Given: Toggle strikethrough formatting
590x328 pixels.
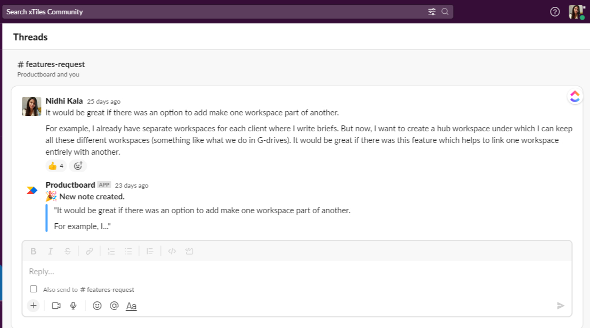Looking at the screenshot, I should pyautogui.click(x=68, y=251).
